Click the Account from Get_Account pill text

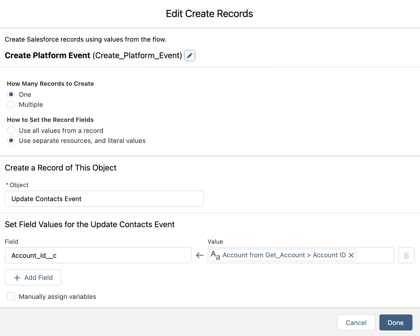tap(284, 255)
